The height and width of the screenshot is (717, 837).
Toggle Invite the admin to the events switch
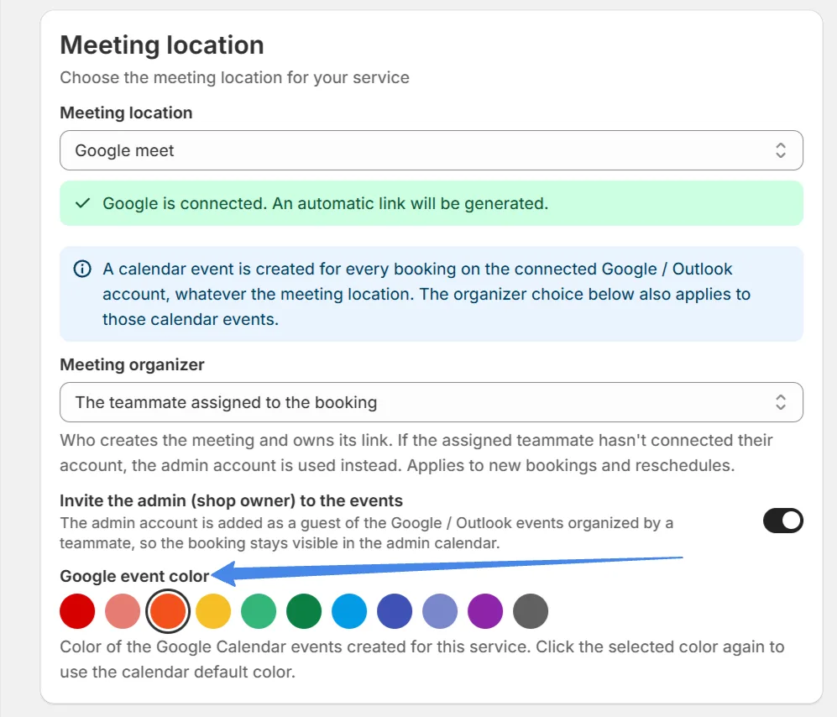pos(782,521)
